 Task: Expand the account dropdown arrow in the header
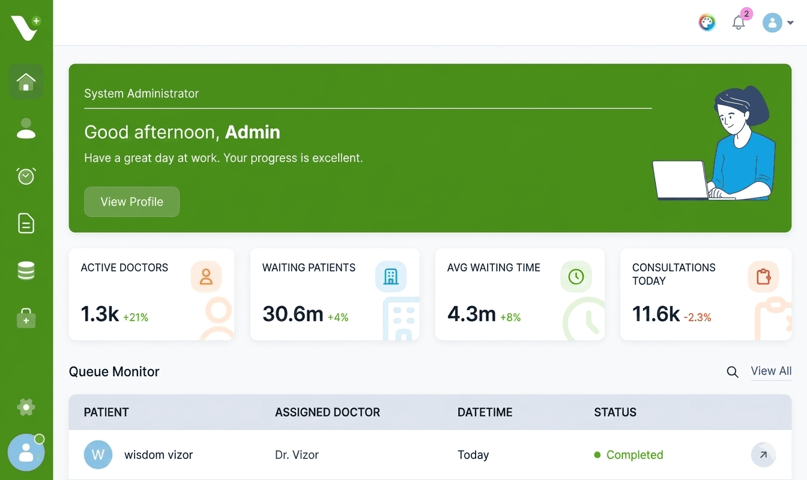click(x=791, y=22)
